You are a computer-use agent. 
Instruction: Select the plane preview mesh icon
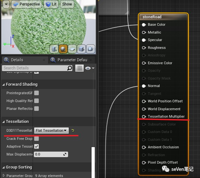click(72, 49)
